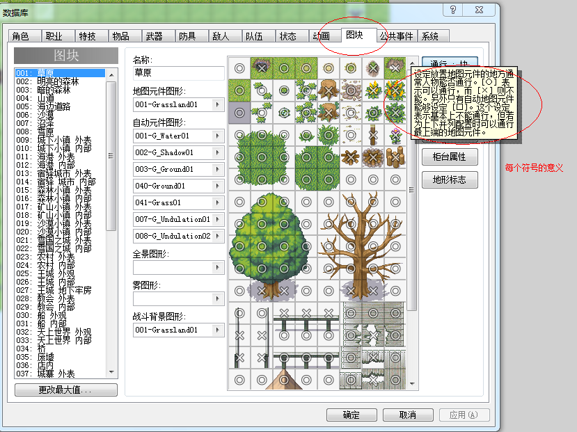Confirm with the 确定 button

click(351, 415)
